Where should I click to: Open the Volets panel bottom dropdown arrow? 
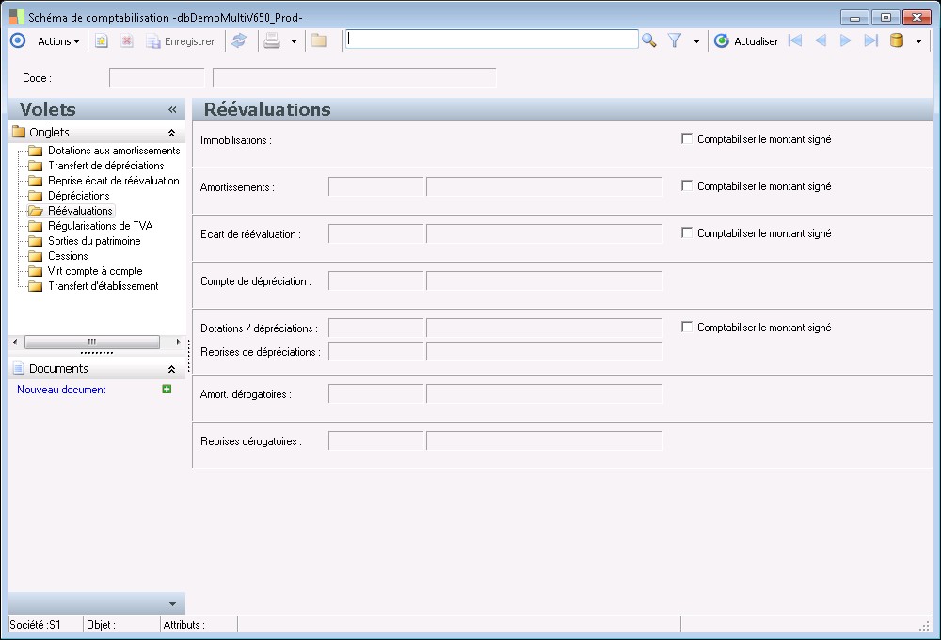(x=172, y=604)
